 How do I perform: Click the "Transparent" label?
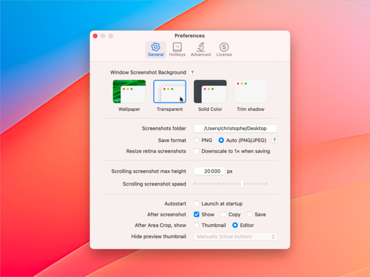[x=170, y=109]
